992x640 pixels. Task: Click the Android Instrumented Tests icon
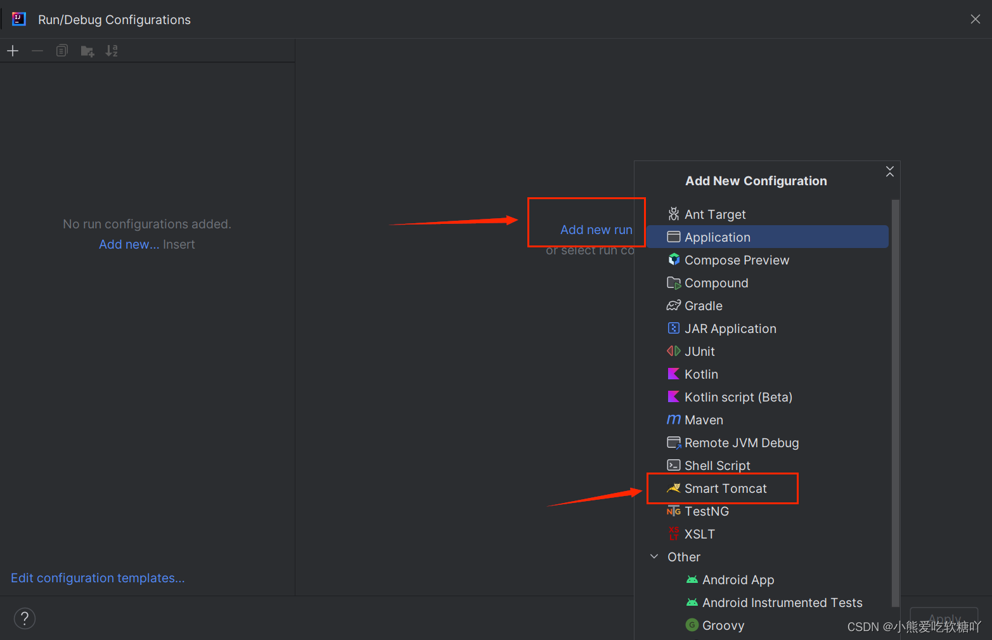click(692, 603)
